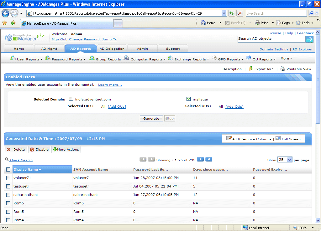Open the Computer Reports dropdown menu
The height and width of the screenshot is (231, 321).
point(145,59)
